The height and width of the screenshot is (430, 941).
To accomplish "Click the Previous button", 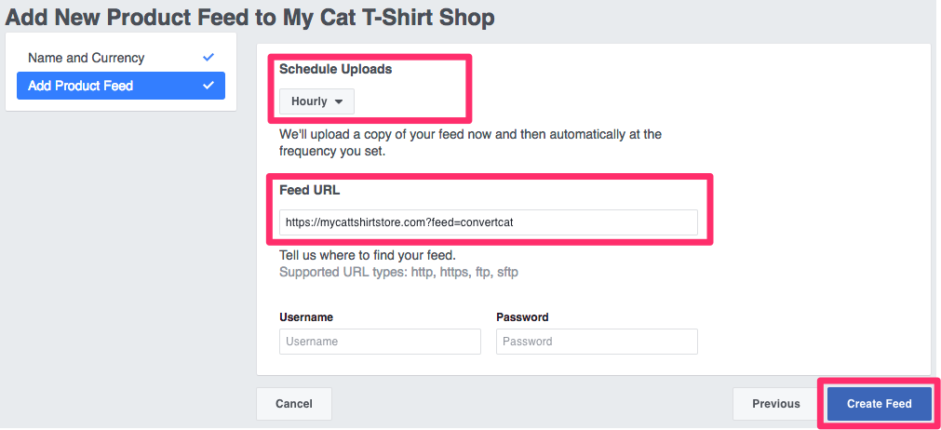I will tap(775, 404).
